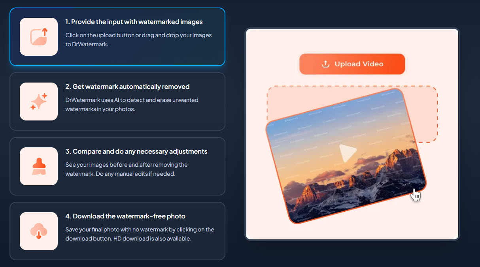Select step 1 Provide the input card
This screenshot has width=480, height=267.
click(x=117, y=37)
